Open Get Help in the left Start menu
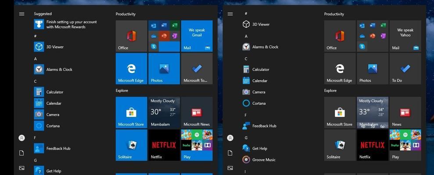 coord(47,171)
